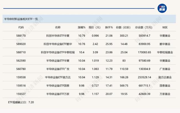Select code 589020

(x=21, y=44)
